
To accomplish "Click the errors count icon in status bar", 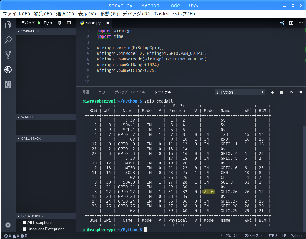I will (8, 236).
